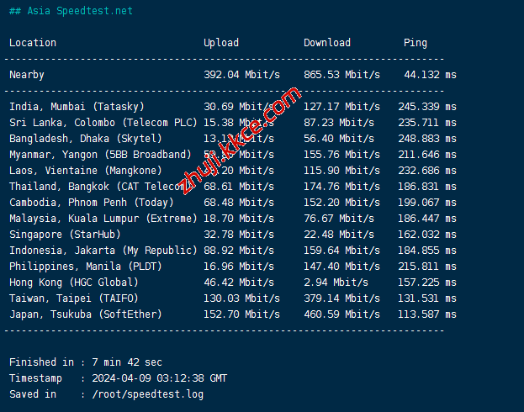
Task: Click Indonesia, Jakarta (My Republic) entry
Action: pos(103,251)
